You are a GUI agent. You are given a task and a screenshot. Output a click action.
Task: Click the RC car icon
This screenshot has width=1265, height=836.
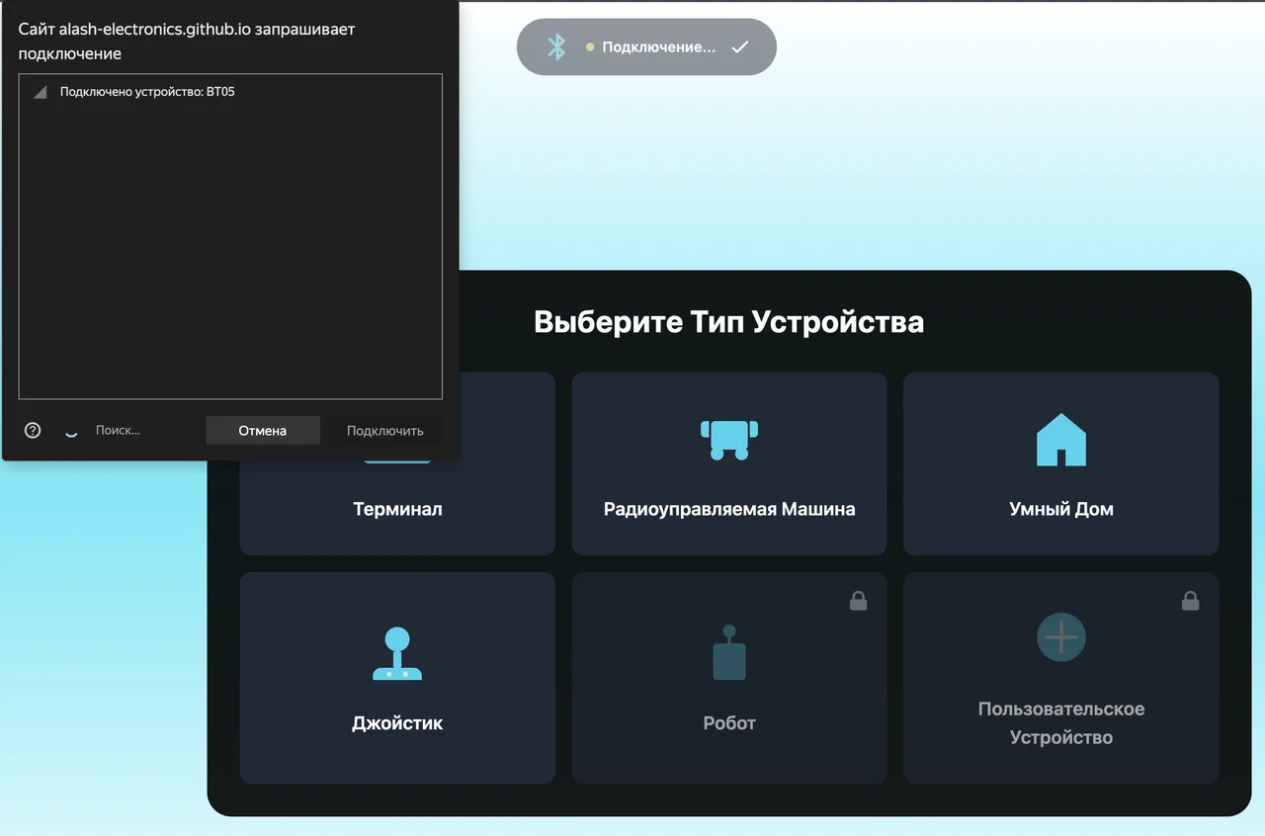[x=729, y=439]
